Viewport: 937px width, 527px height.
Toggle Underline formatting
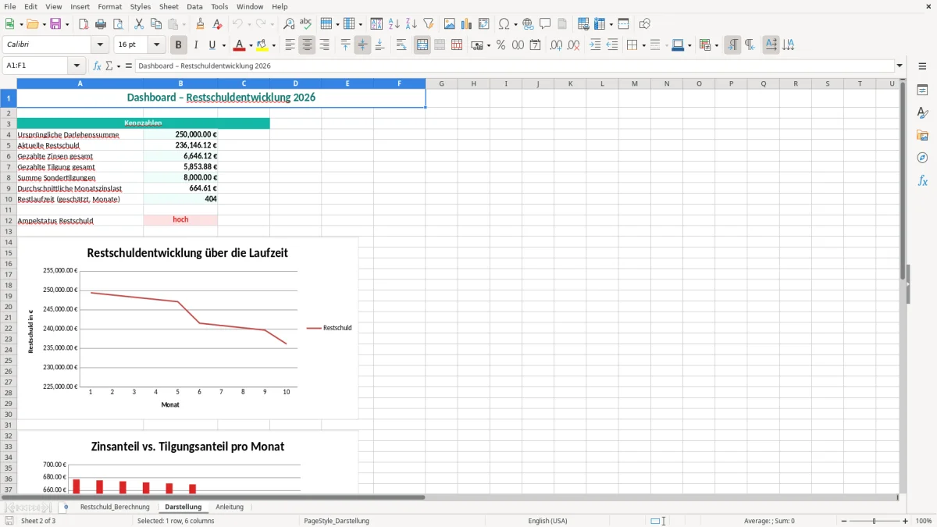pyautogui.click(x=212, y=45)
